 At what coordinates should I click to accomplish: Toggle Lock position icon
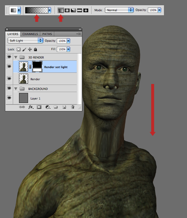(30, 49)
